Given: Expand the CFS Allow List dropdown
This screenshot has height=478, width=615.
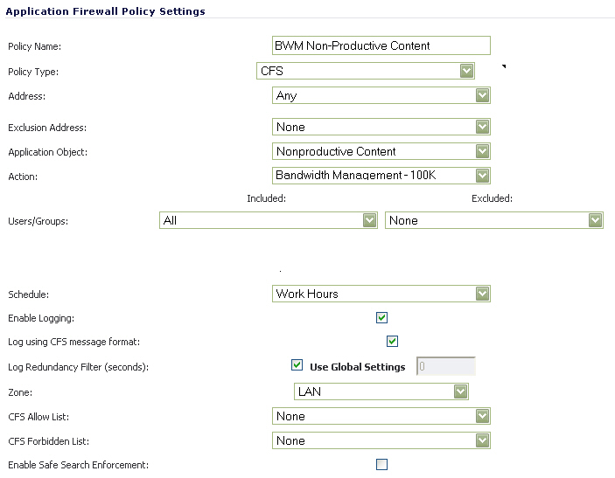Looking at the screenshot, I should pyautogui.click(x=381, y=416).
